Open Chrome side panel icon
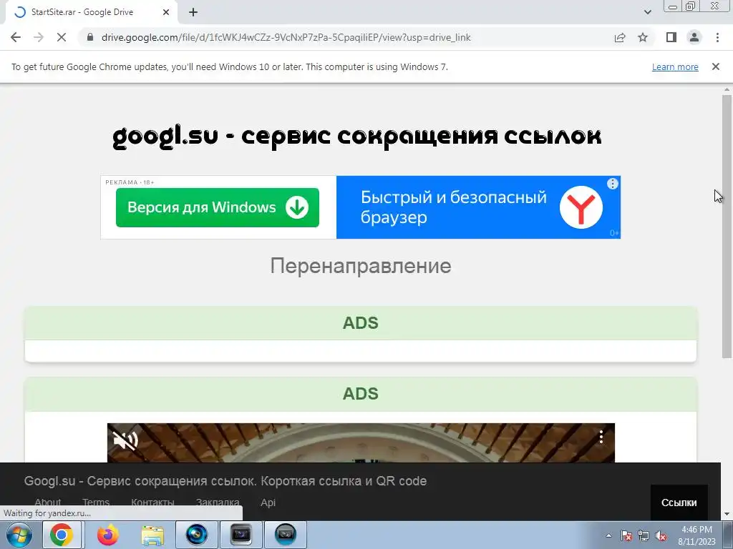 (671, 37)
